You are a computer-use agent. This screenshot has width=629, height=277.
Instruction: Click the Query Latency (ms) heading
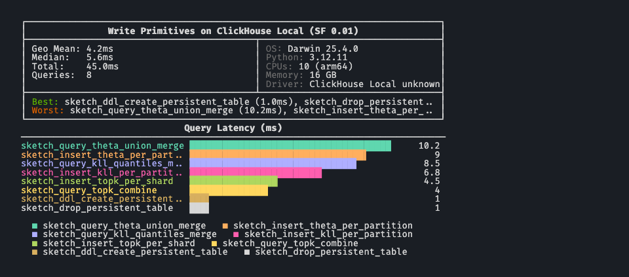coord(233,128)
